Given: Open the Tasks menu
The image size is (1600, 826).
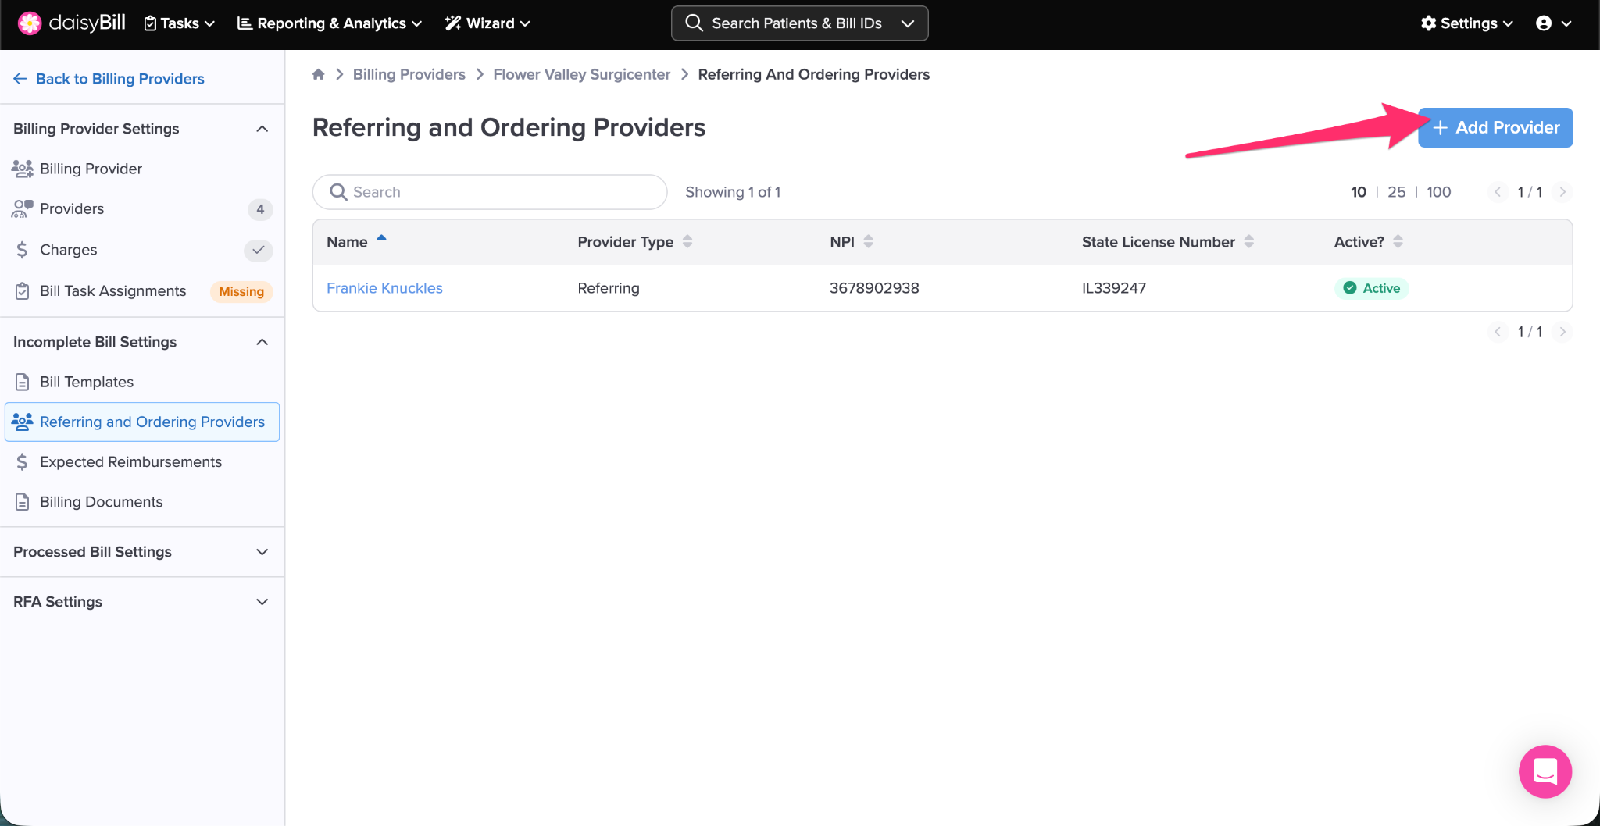Looking at the screenshot, I should (x=180, y=23).
